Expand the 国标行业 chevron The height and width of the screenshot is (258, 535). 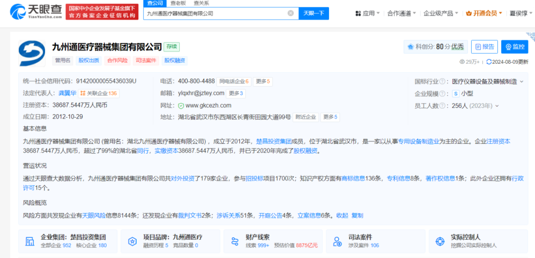pyautogui.click(x=522, y=82)
